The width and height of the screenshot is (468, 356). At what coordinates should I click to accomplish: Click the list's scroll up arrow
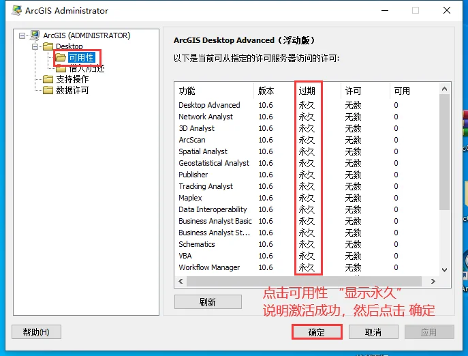(444, 89)
